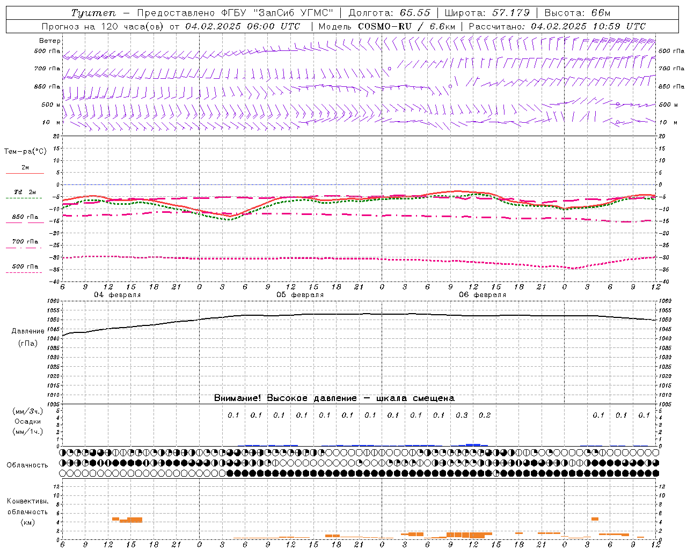Click the "(мм/1ч.)" precipitation unit label
The height and width of the screenshot is (549, 687).
tap(28, 432)
